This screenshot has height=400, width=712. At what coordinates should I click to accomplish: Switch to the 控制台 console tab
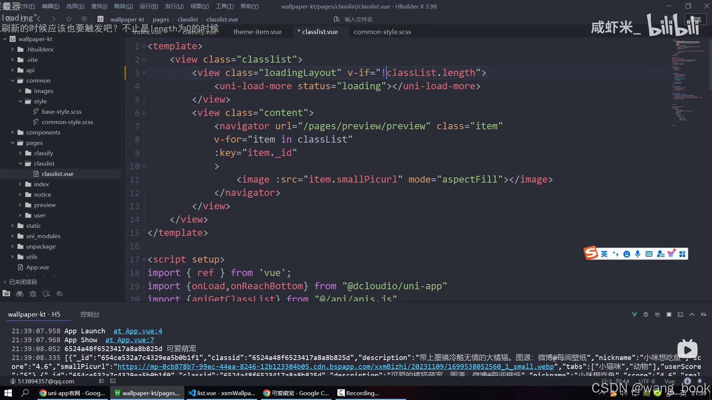(x=90, y=314)
